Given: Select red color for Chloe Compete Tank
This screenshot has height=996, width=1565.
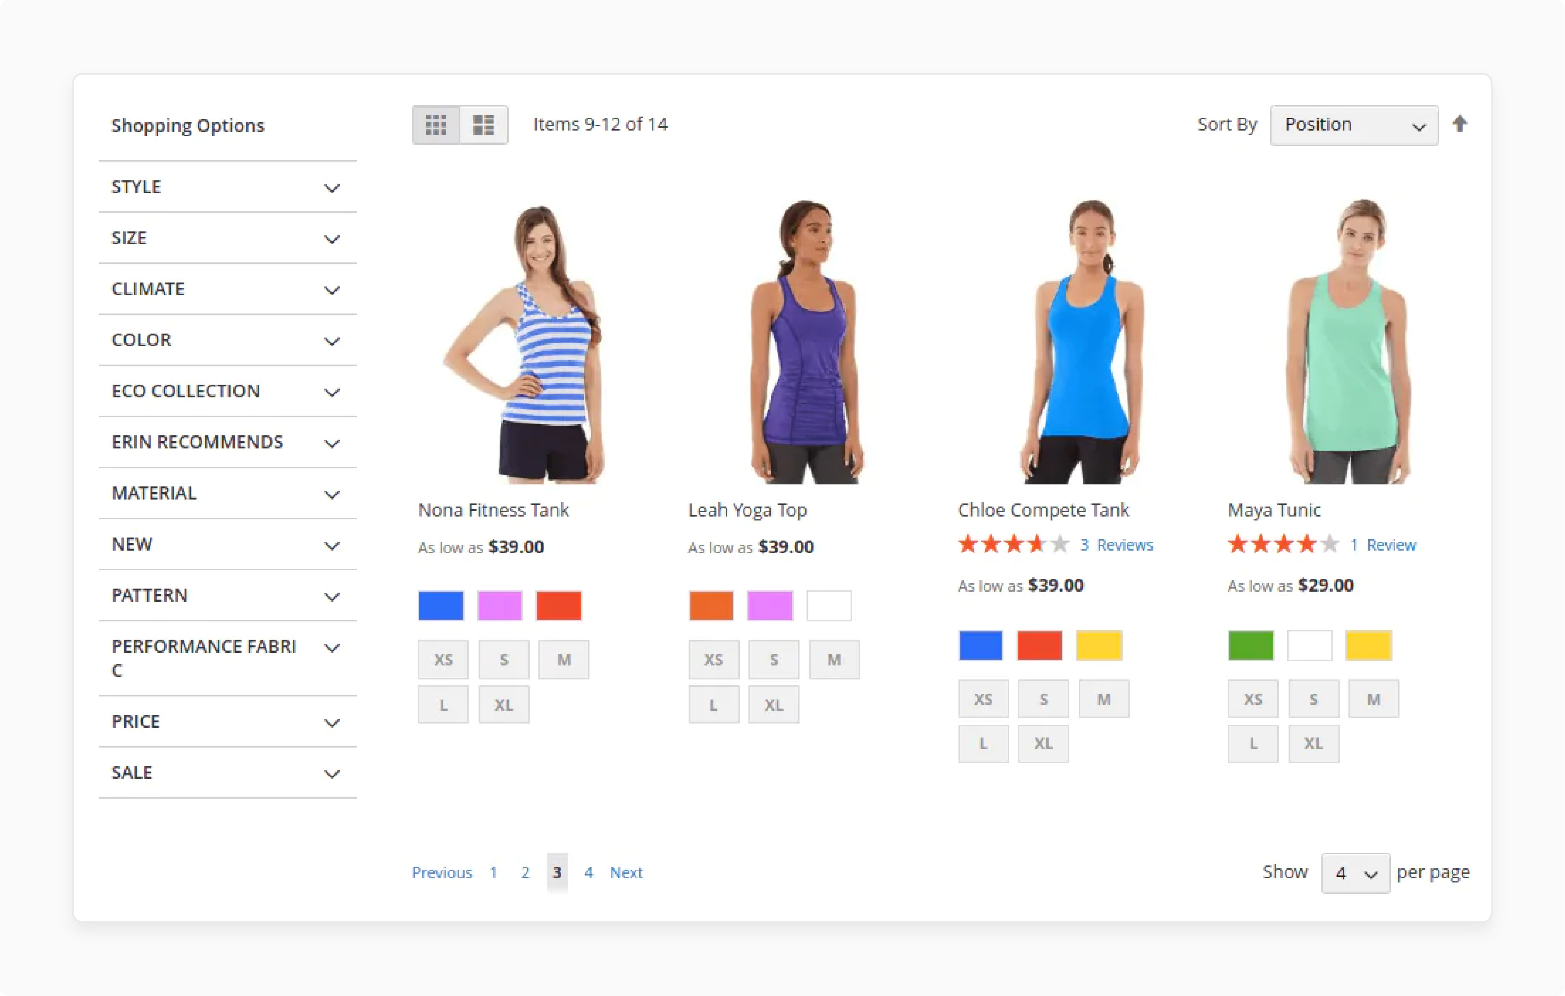Looking at the screenshot, I should tap(1040, 645).
